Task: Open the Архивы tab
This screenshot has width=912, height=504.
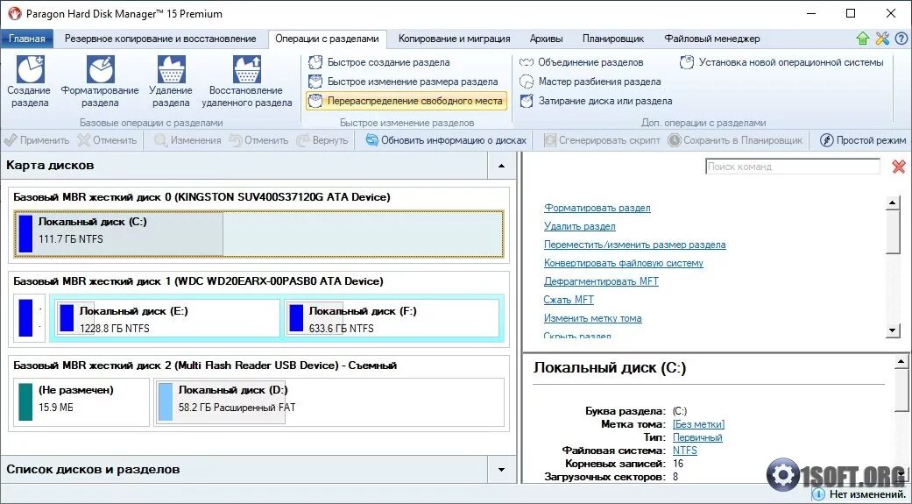Action: point(546,39)
